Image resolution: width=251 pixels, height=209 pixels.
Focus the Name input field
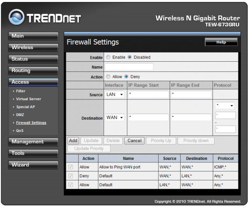[x=129, y=67]
